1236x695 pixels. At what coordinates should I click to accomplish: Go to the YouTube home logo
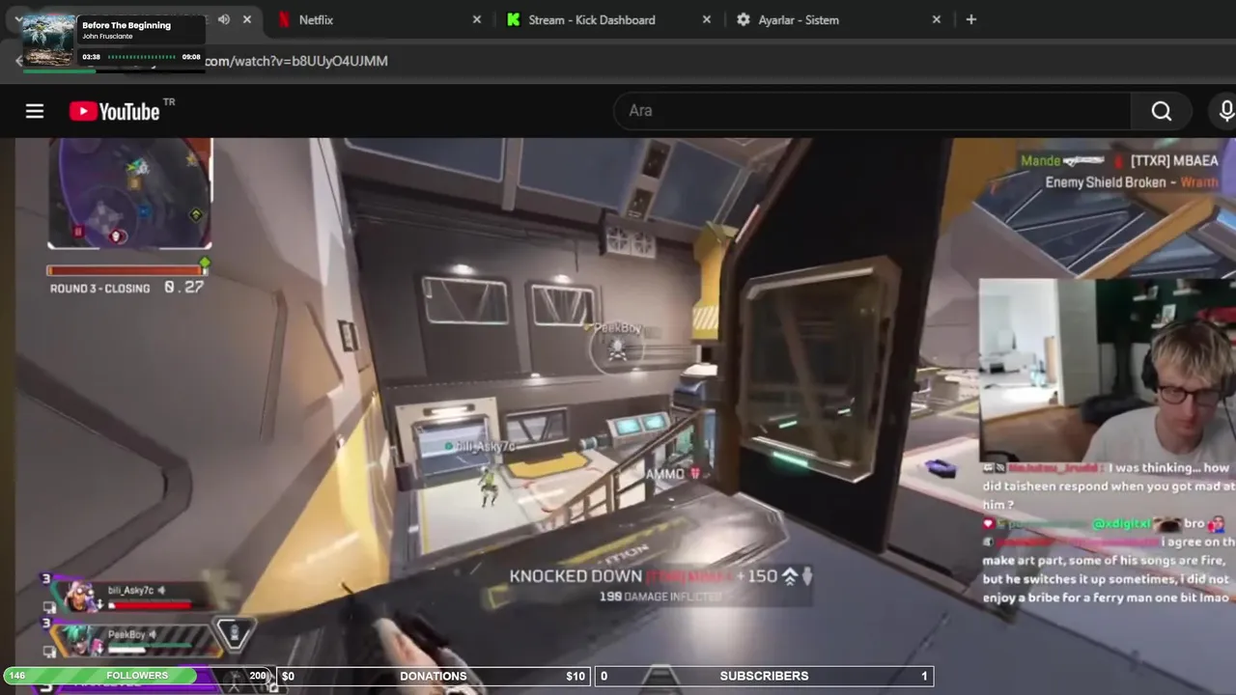(115, 111)
